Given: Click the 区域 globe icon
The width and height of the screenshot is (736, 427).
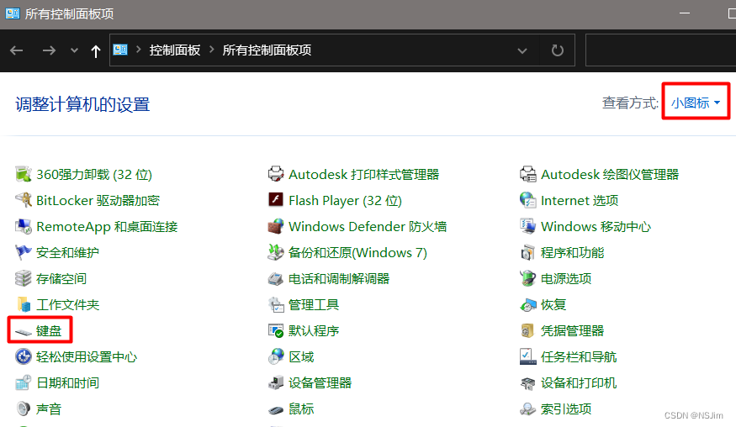Looking at the screenshot, I should point(276,356).
